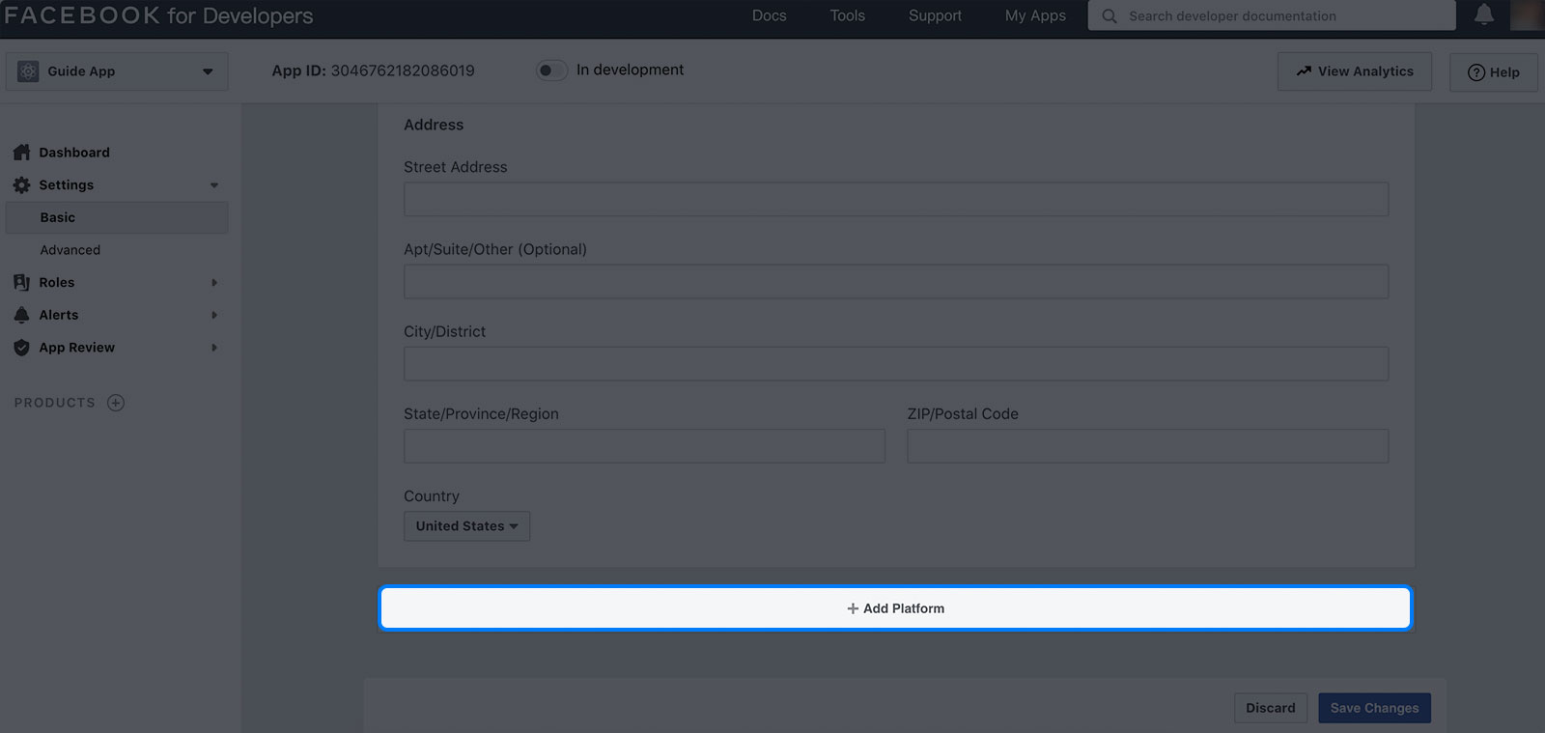Collapse the Settings section arrow
Image resolution: width=1545 pixels, height=733 pixels.
(214, 185)
